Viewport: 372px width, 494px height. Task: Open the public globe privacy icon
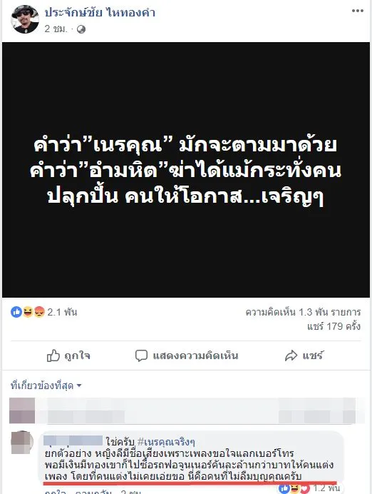(x=81, y=29)
